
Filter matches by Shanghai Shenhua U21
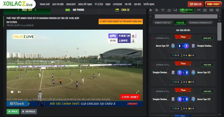click(x=200, y=22)
